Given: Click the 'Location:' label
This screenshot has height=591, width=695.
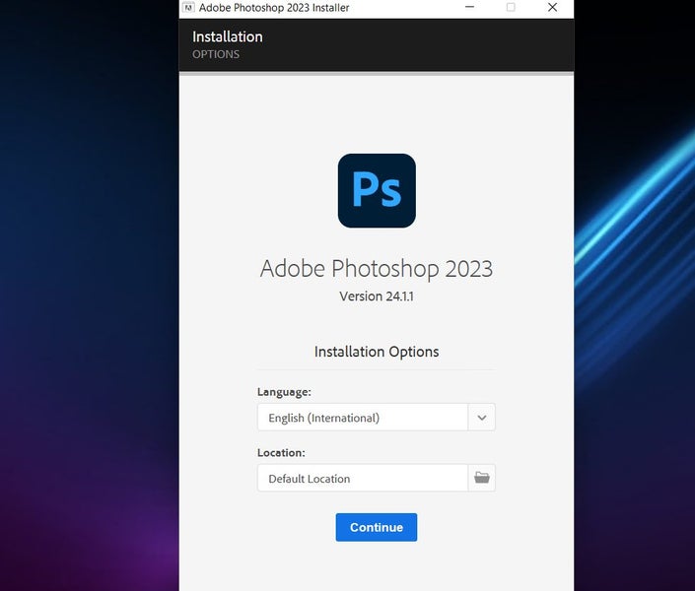Looking at the screenshot, I should tap(281, 453).
